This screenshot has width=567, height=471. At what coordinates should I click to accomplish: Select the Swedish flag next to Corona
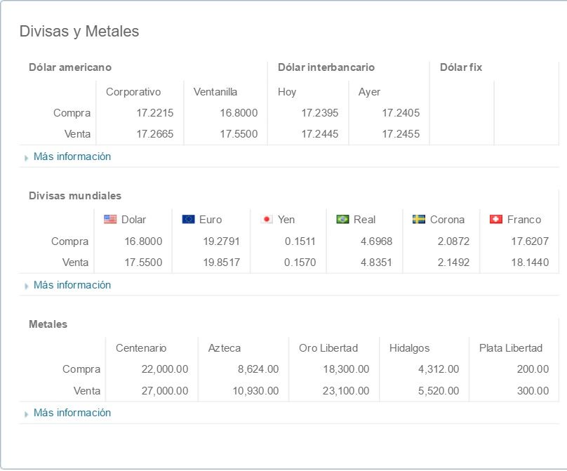(x=418, y=219)
